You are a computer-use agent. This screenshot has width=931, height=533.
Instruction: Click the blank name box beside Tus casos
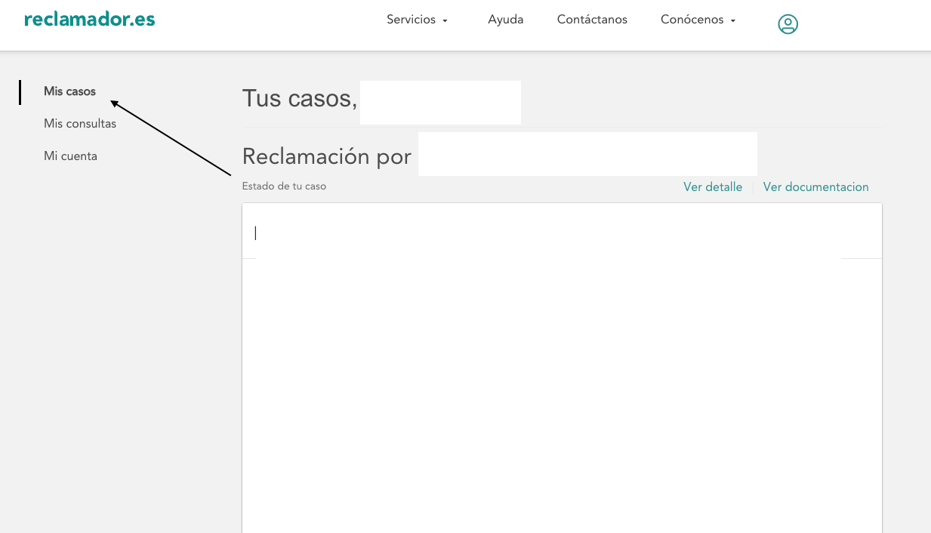coord(440,103)
